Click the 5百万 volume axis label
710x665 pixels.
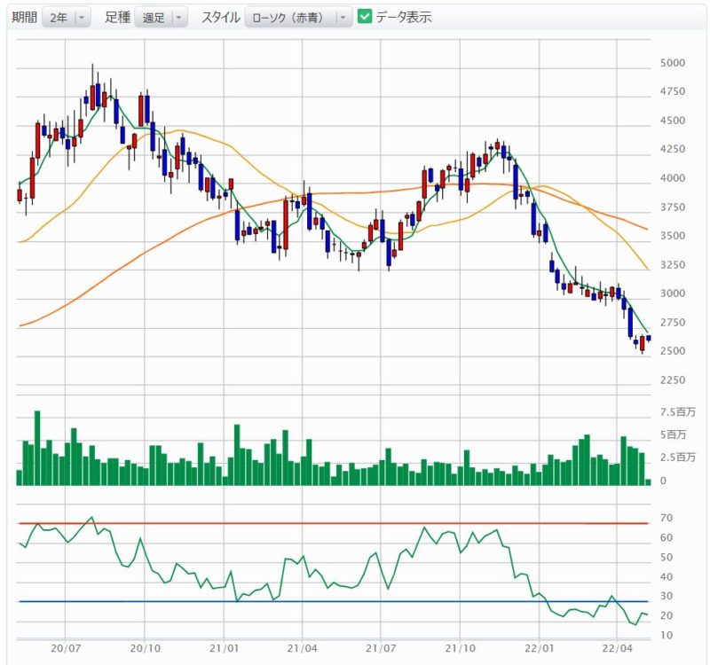tap(673, 434)
